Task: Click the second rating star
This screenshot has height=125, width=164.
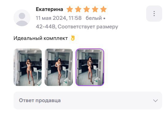Action: coord(78,9)
